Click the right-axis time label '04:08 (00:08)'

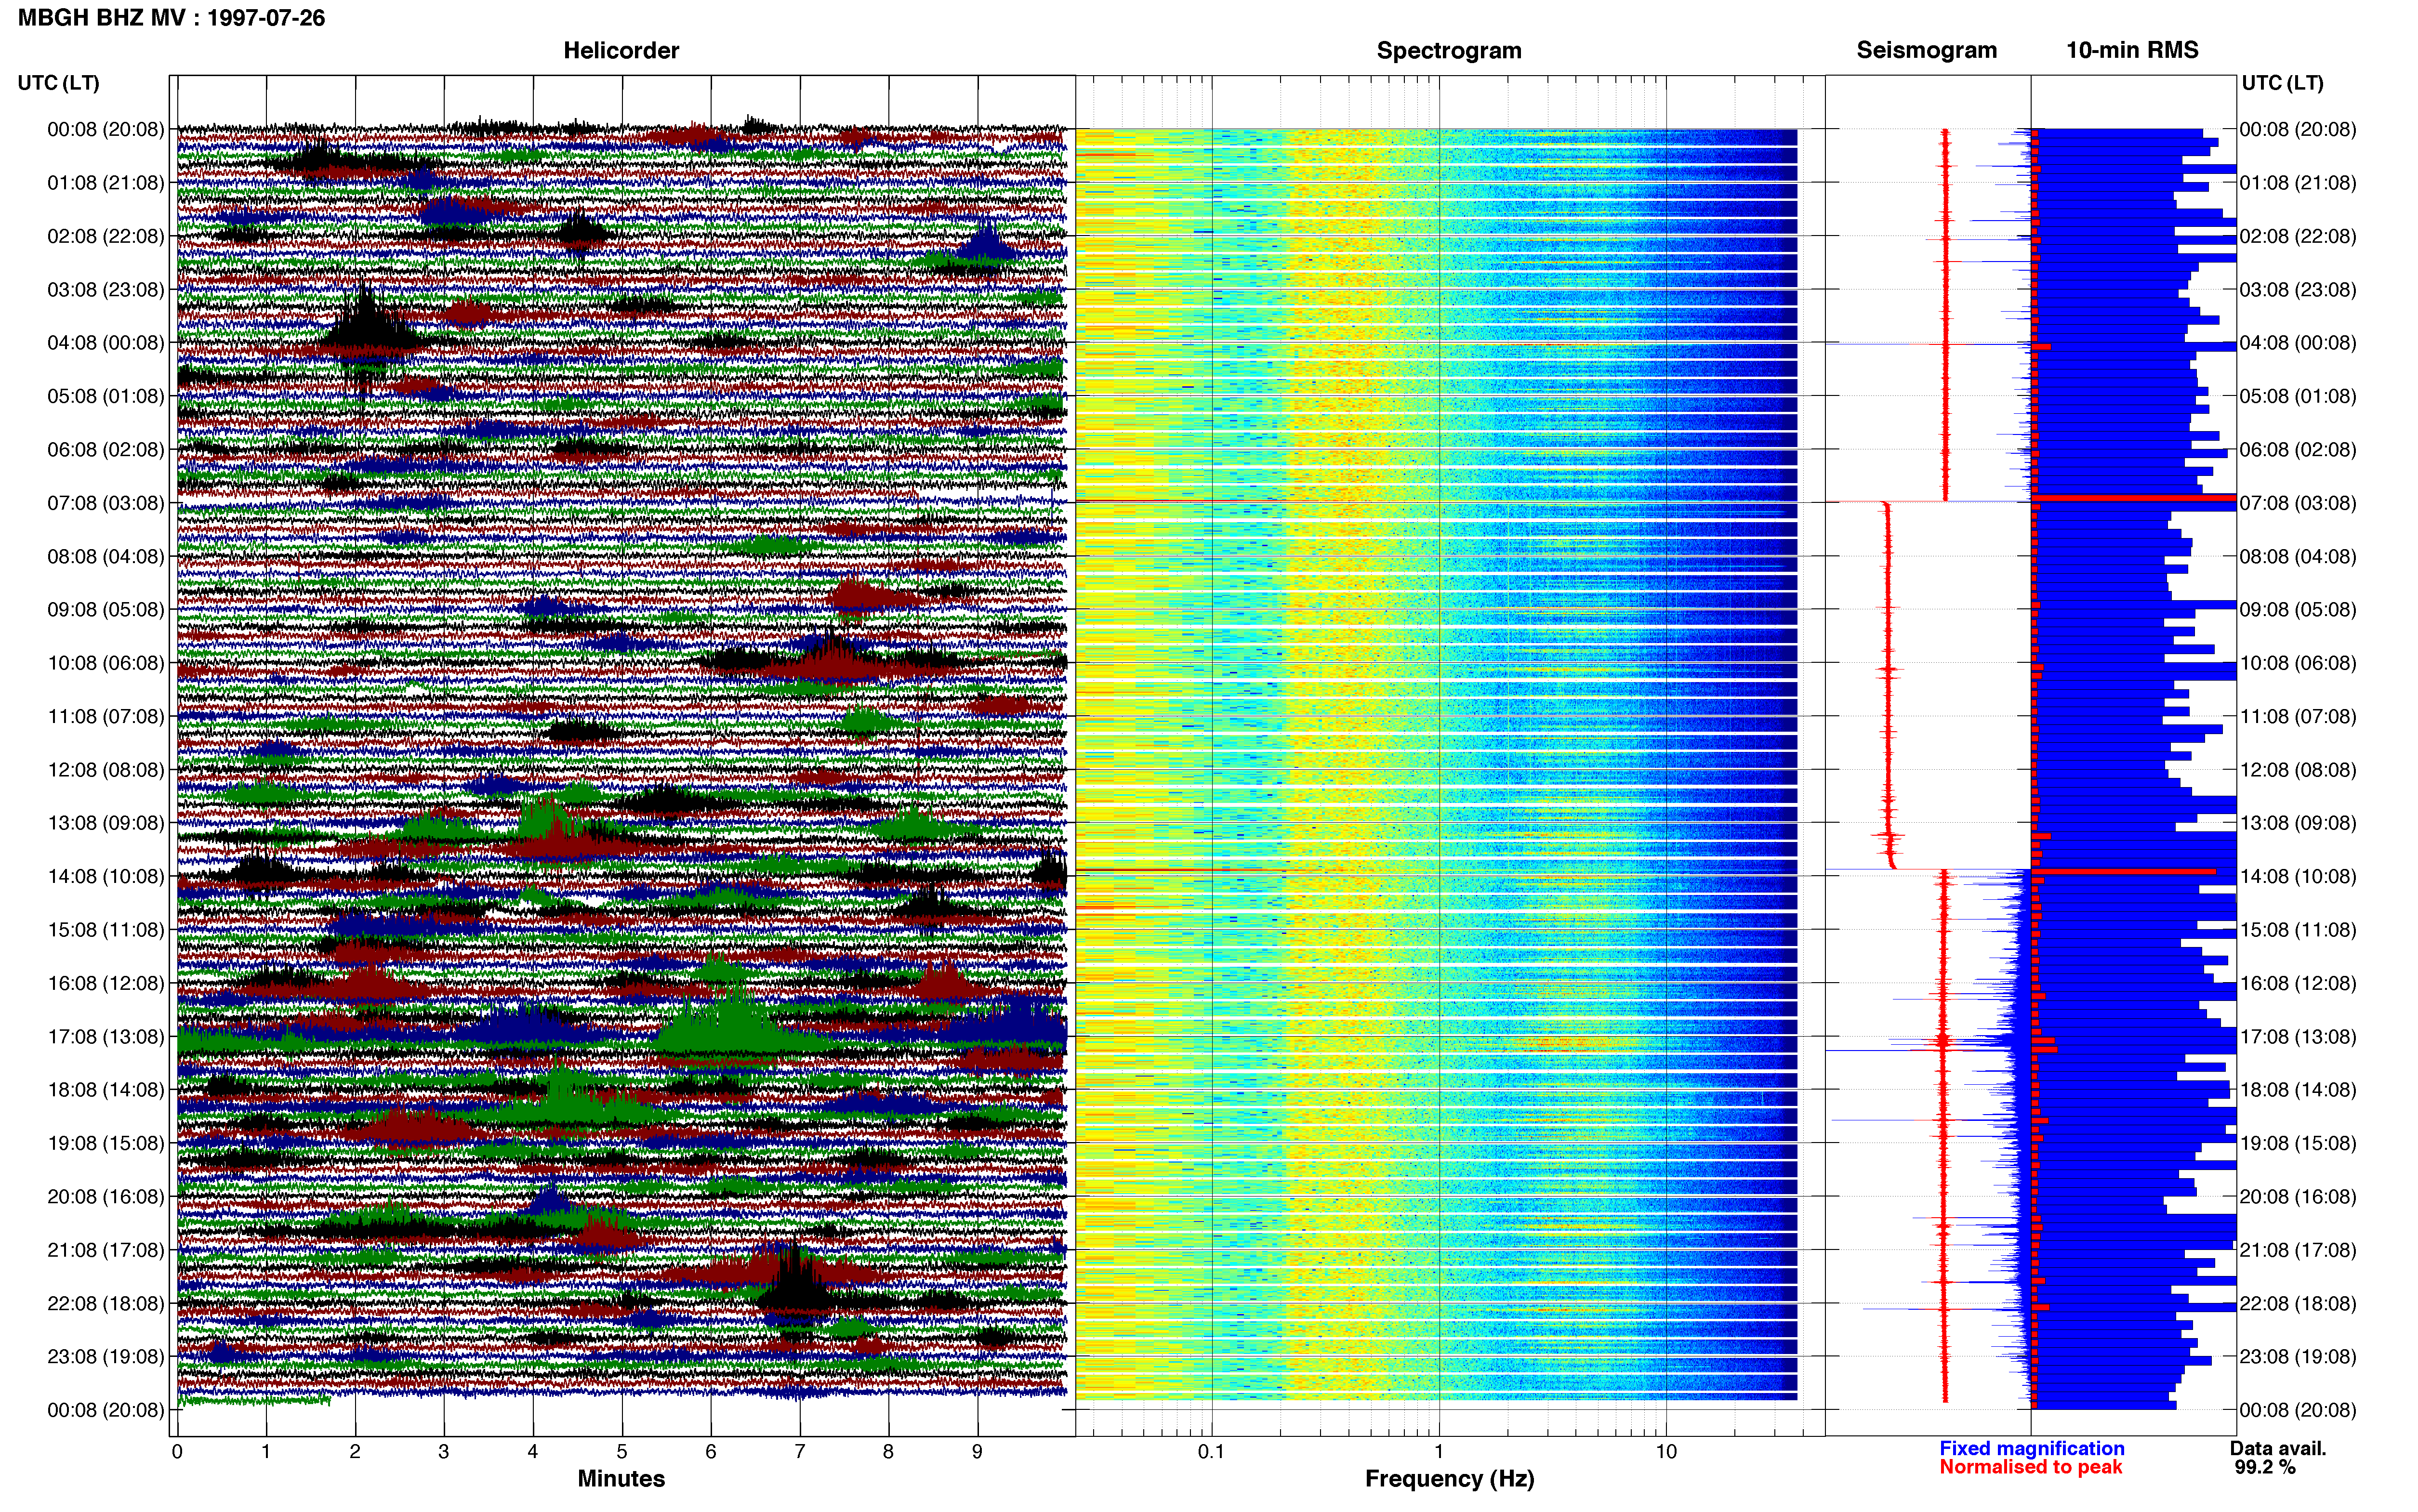(2298, 343)
